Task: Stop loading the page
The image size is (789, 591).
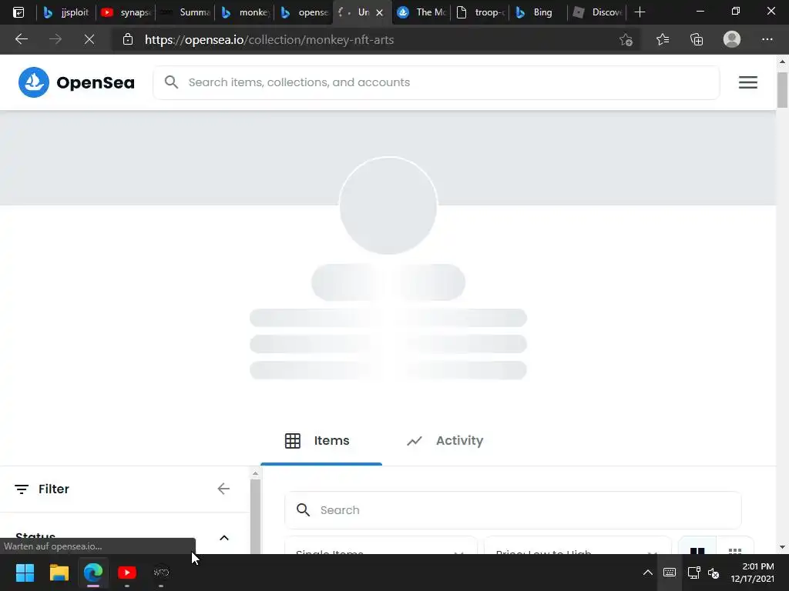Action: (89, 39)
